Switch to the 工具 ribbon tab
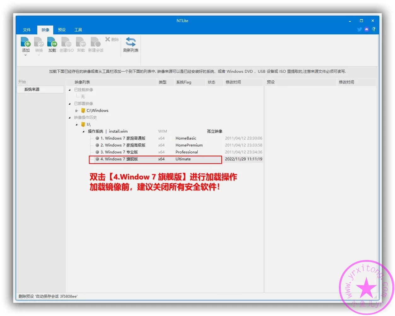395x316 pixels. coord(78,30)
